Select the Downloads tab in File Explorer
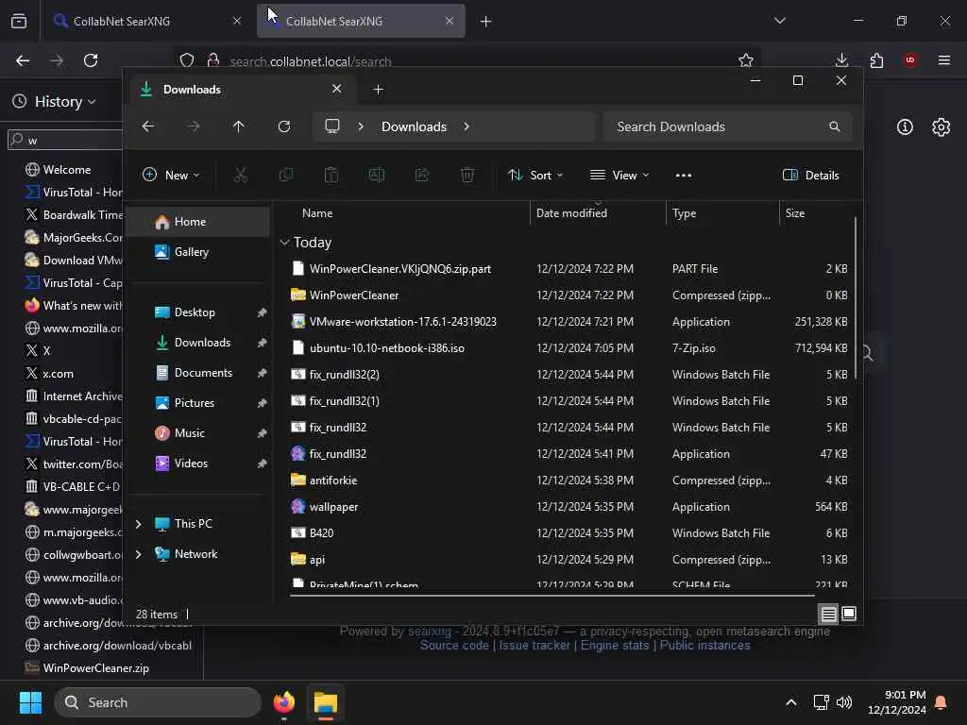 [x=242, y=90]
